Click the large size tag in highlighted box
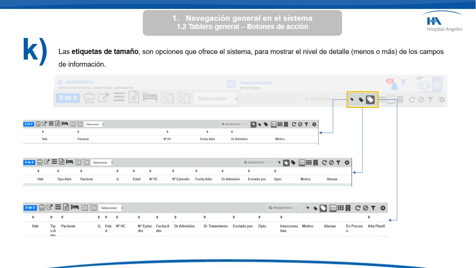The height and width of the screenshot is (268, 476). 370,99
